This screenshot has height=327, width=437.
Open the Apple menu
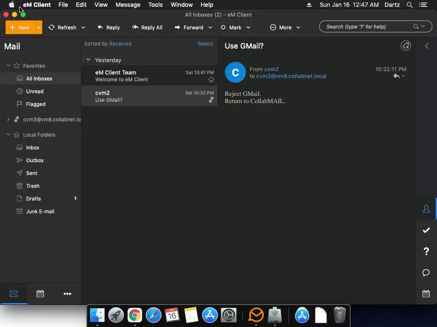(x=12, y=5)
